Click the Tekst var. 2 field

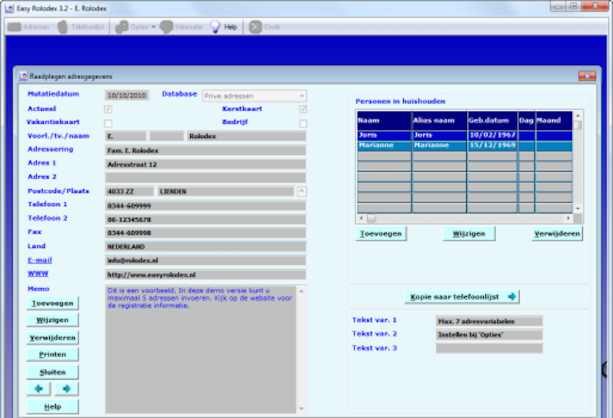(x=489, y=335)
